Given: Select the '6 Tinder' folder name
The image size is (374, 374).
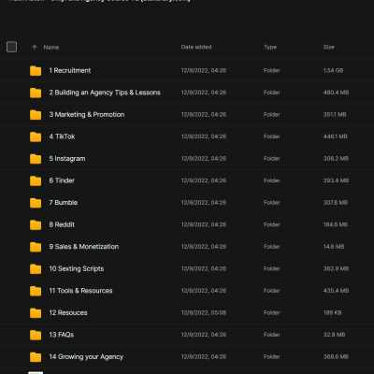Looking at the screenshot, I should coord(62,180).
